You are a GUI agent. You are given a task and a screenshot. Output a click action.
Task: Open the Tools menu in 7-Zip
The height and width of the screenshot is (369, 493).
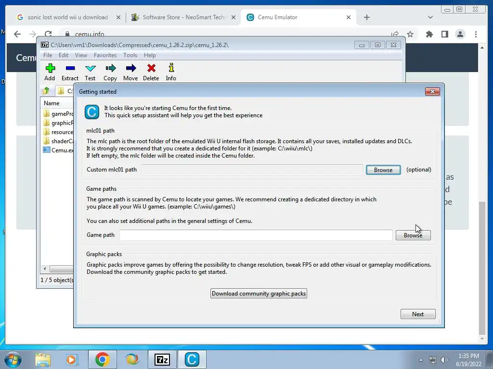(x=130, y=55)
